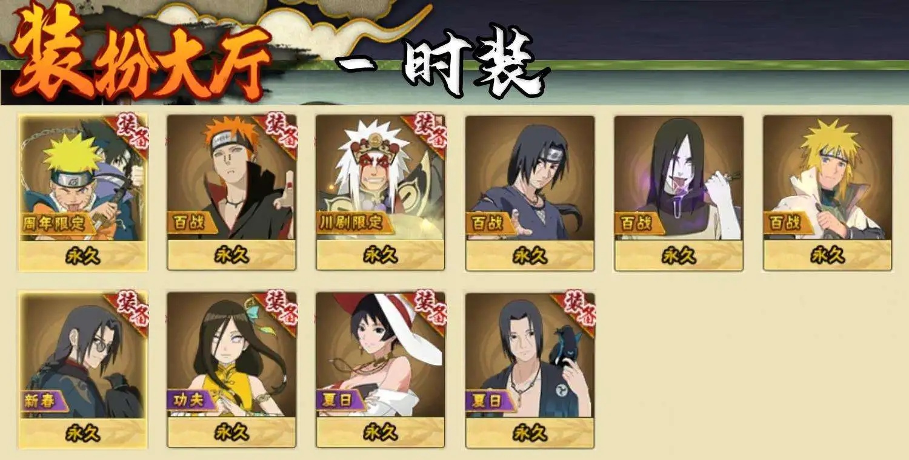909x460 pixels.
Task: Select the blonde Minato 百战 costume card
Action: tap(828, 192)
